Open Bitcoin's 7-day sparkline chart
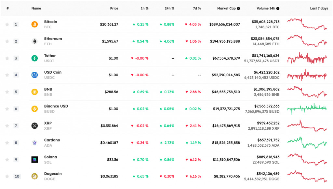This screenshot has width=333, height=189. [x=307, y=24]
